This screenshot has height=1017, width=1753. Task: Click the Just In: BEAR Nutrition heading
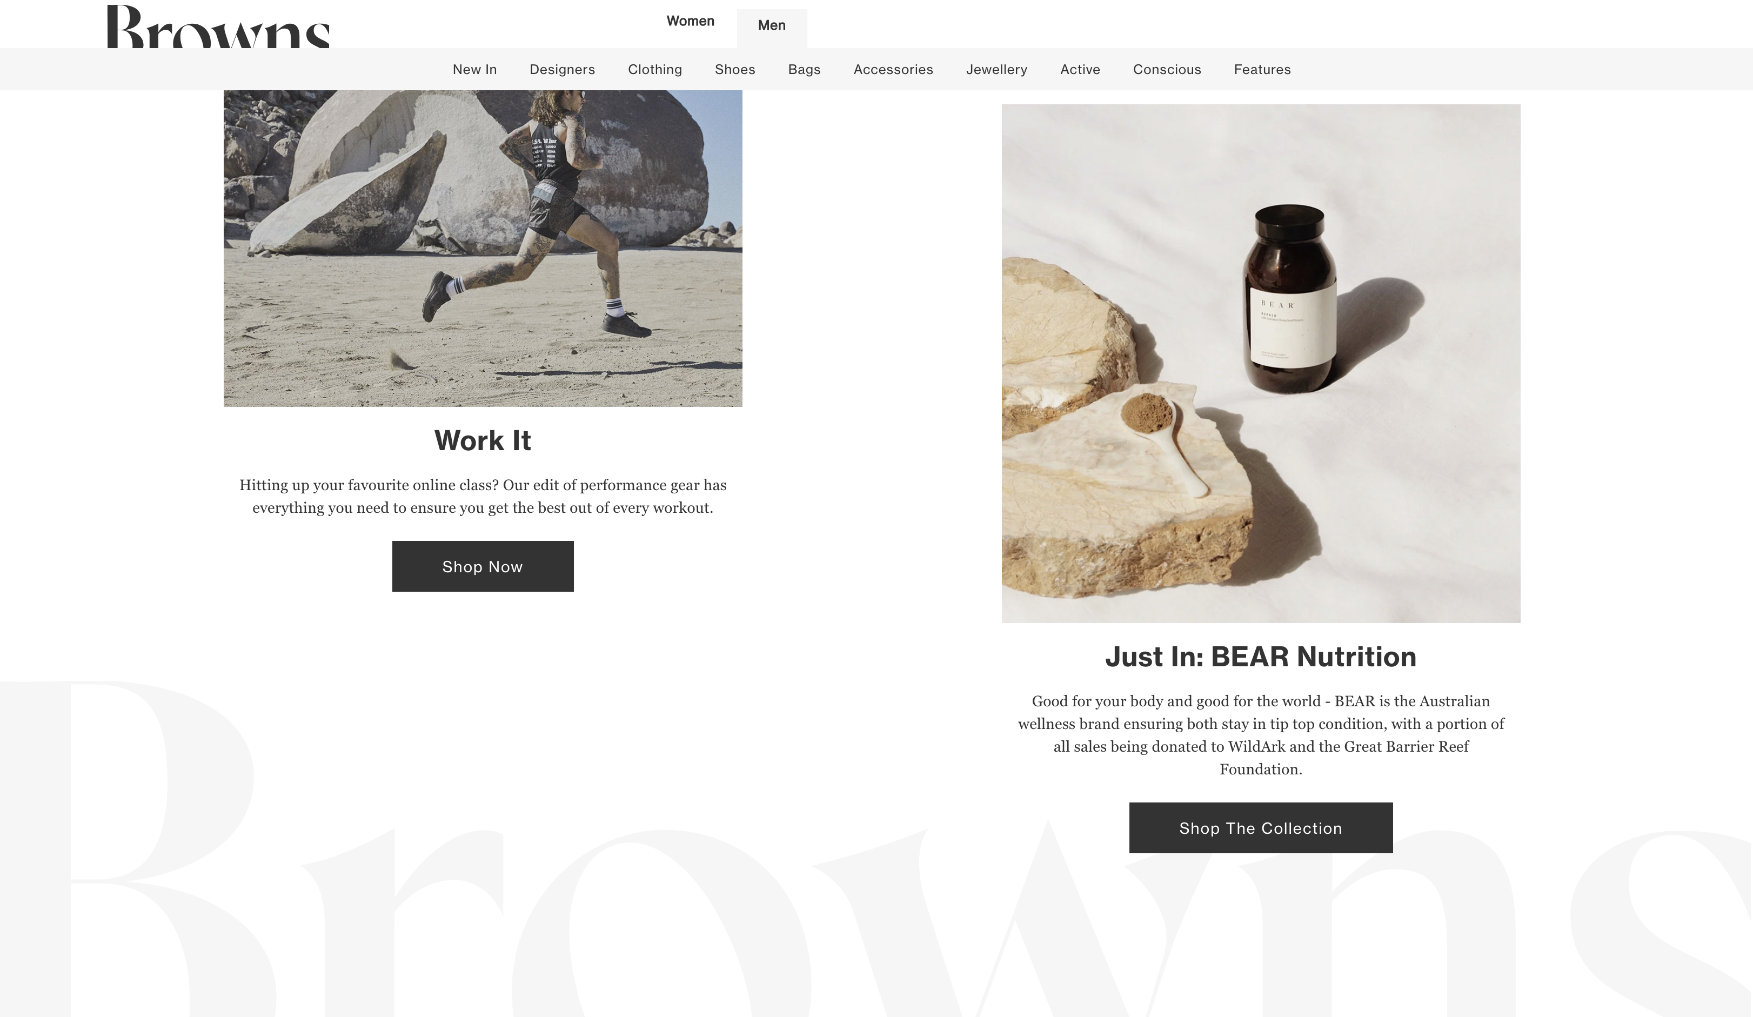(x=1261, y=657)
